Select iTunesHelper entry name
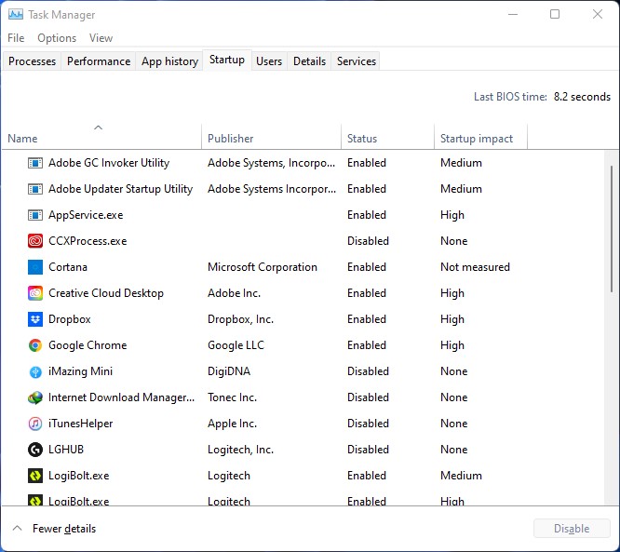The width and height of the screenshot is (620, 552). pyautogui.click(x=80, y=424)
